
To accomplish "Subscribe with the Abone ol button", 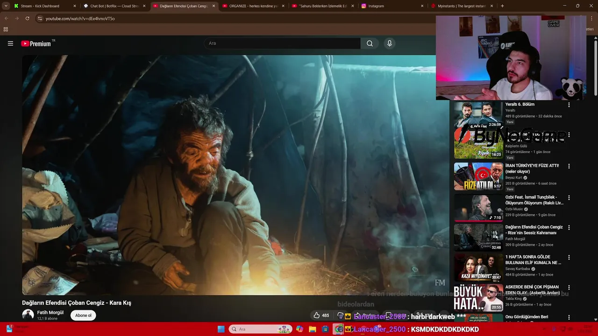I will click(x=83, y=315).
